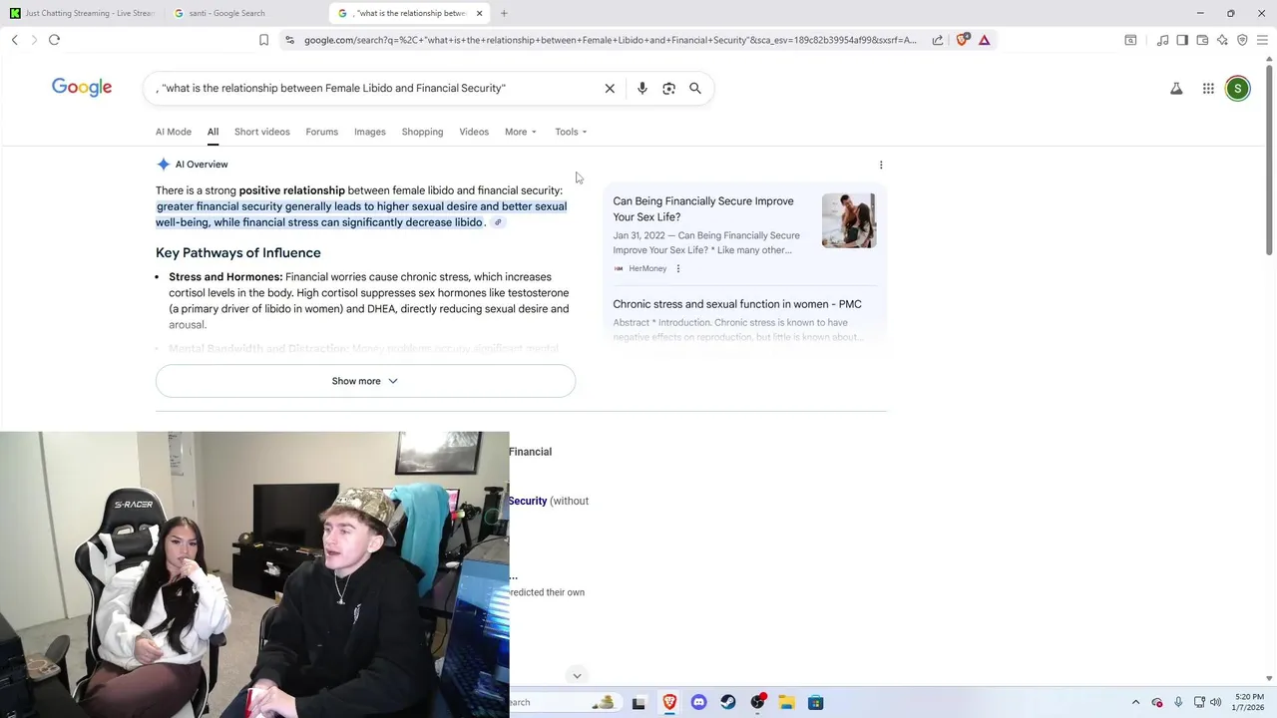Image resolution: width=1277 pixels, height=718 pixels.
Task: Open Search Labs flask icon
Action: 1176,88
